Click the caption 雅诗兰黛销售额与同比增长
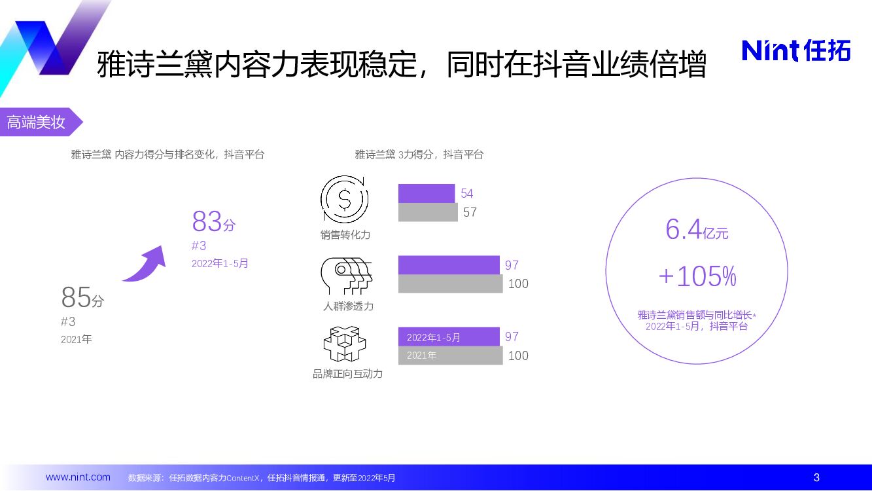The height and width of the screenshot is (491, 872). pos(697,315)
